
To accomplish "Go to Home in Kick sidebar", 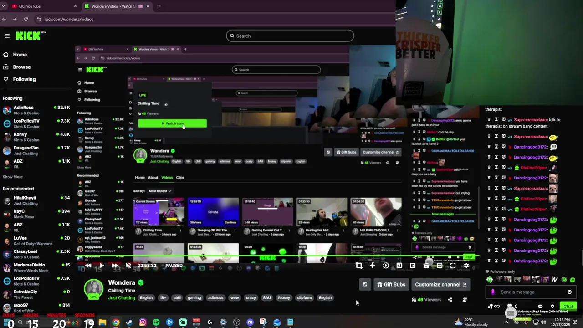I will (x=20, y=55).
